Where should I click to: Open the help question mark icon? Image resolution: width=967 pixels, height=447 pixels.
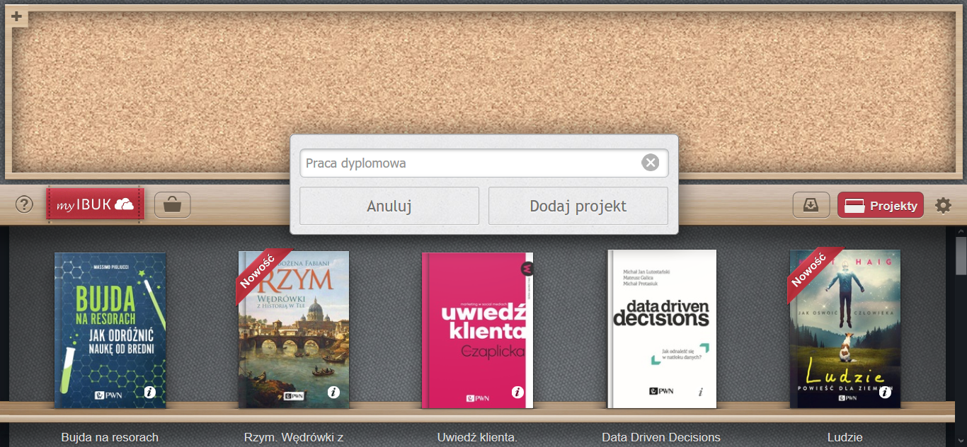(25, 205)
